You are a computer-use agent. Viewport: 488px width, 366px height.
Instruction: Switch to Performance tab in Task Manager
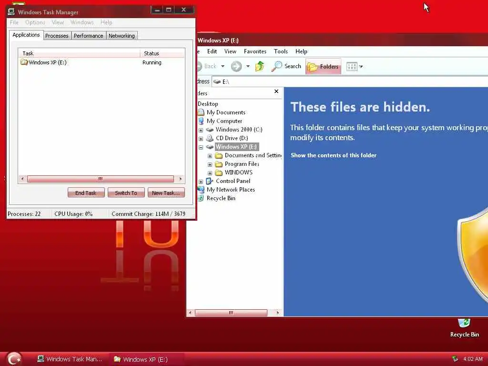pyautogui.click(x=88, y=36)
